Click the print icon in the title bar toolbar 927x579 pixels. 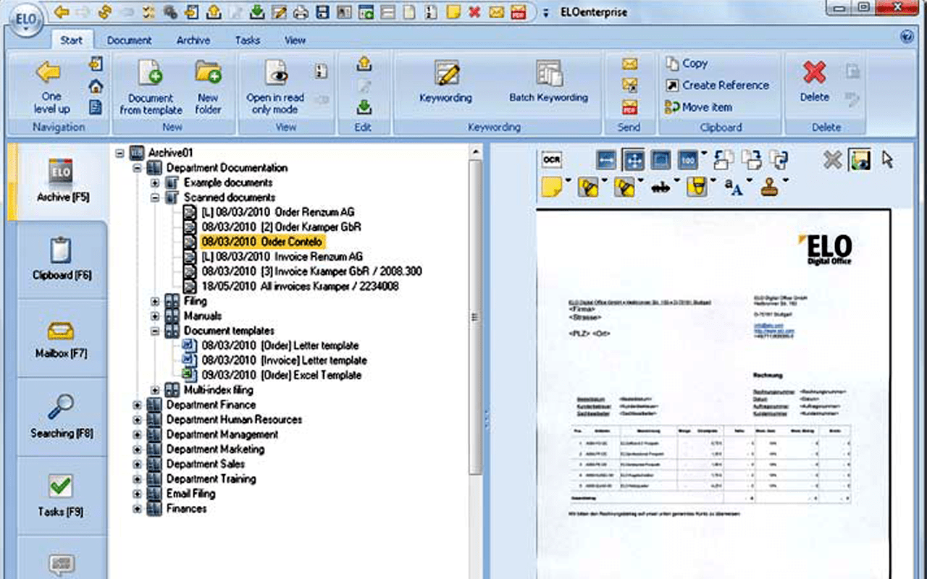pos(299,12)
